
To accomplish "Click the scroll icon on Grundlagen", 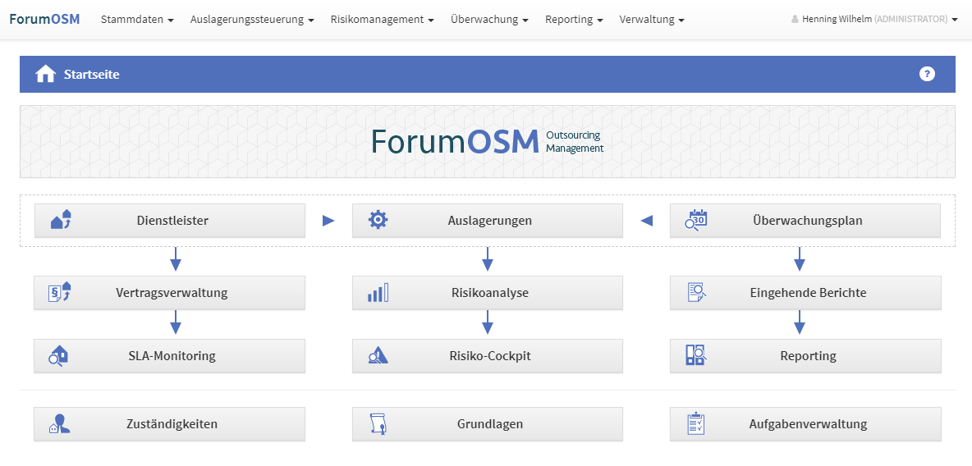I will (378, 424).
